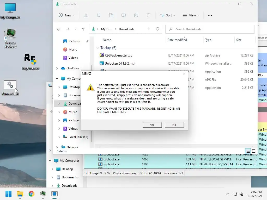The width and height of the screenshot is (267, 200).
Task: Expand the Desktop tree node
Action: pos(59,87)
